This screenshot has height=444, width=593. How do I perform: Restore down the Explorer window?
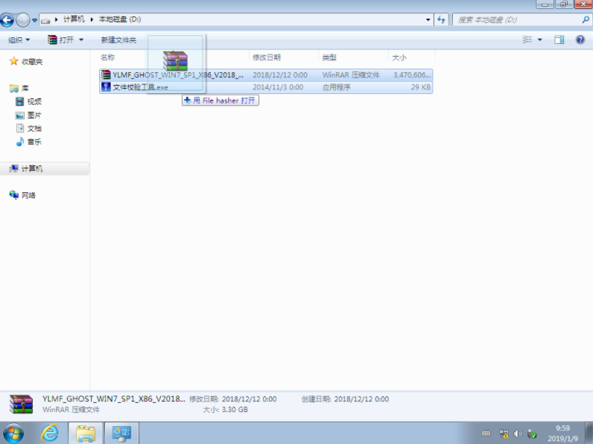[x=564, y=4]
